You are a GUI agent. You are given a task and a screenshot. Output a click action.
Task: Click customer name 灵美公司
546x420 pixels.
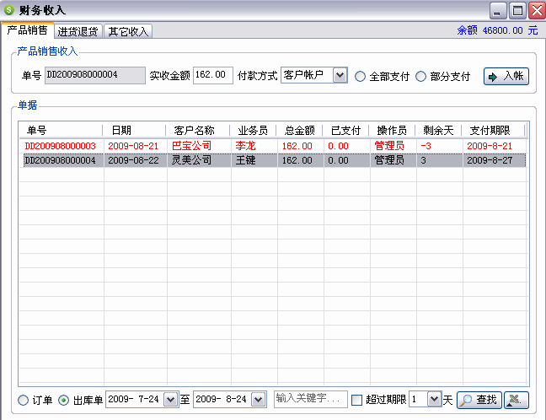192,160
